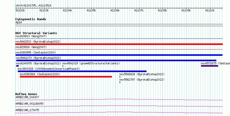Click the nsv6383995 (Sedlazeck2020) label
The width and height of the screenshot is (230, 116).
point(36,52)
